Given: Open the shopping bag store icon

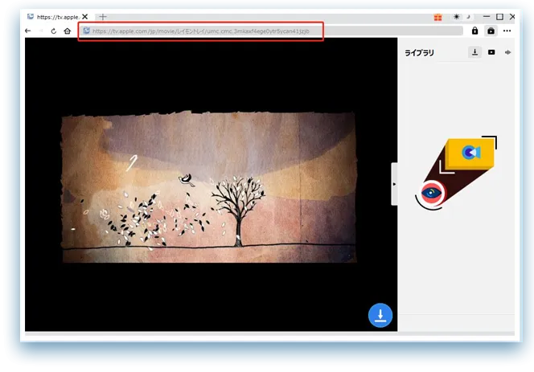Looking at the screenshot, I should click(x=491, y=31).
